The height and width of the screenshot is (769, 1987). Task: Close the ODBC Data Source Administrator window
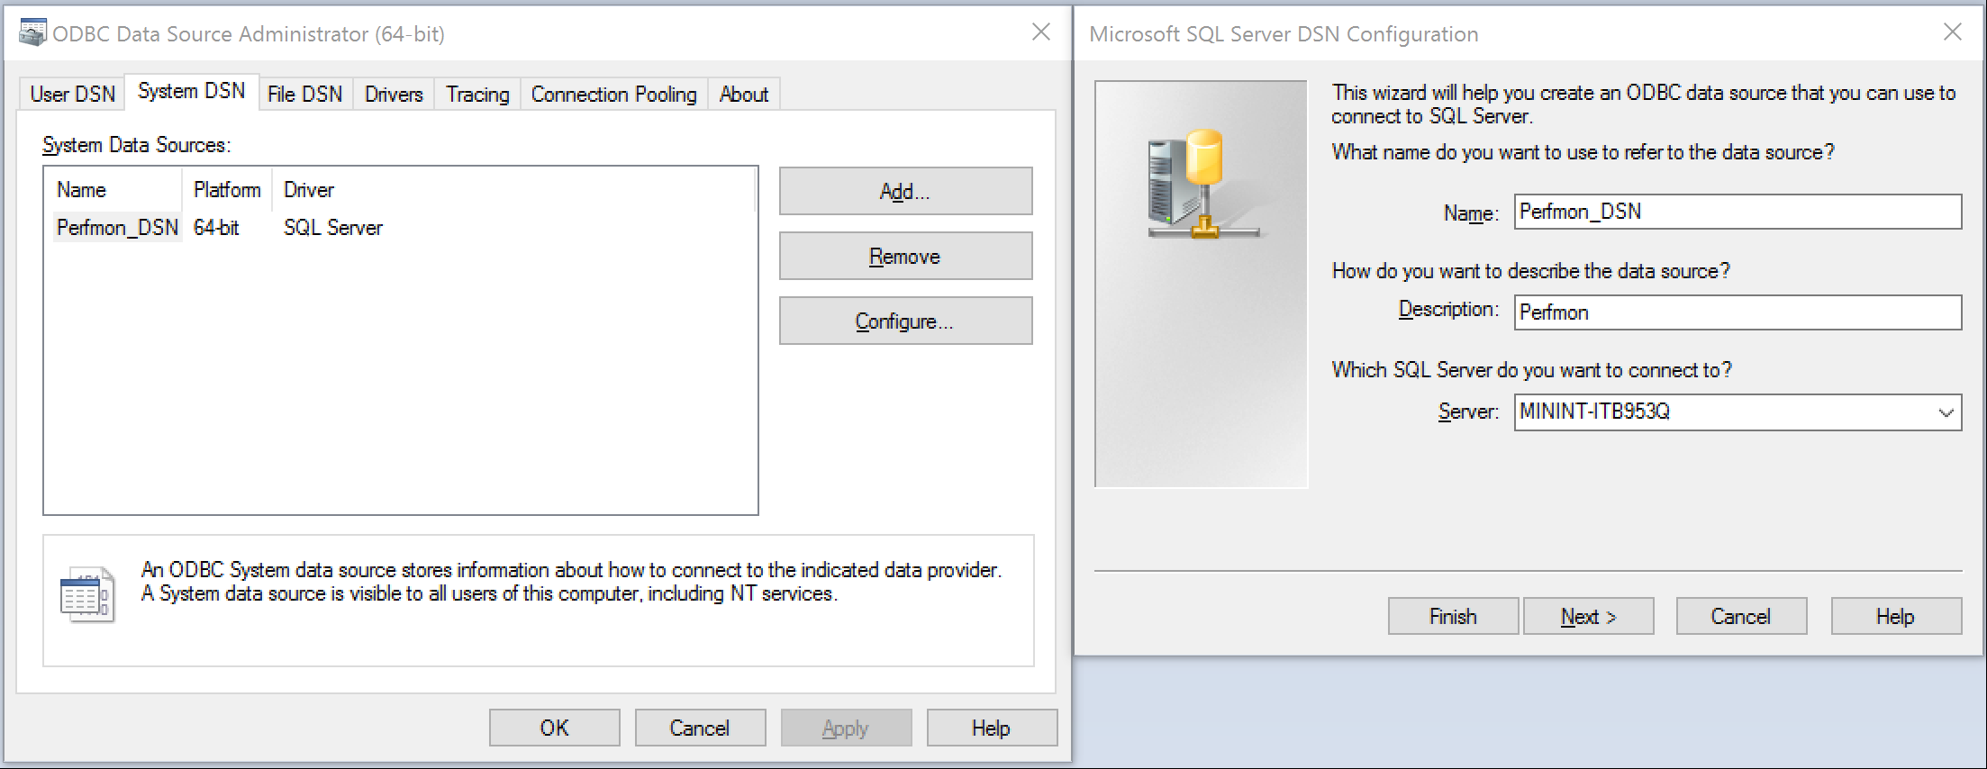(x=1041, y=32)
